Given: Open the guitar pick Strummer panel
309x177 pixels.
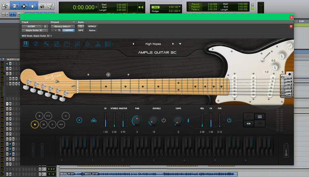Looking at the screenshot, I should (x=36, y=44).
